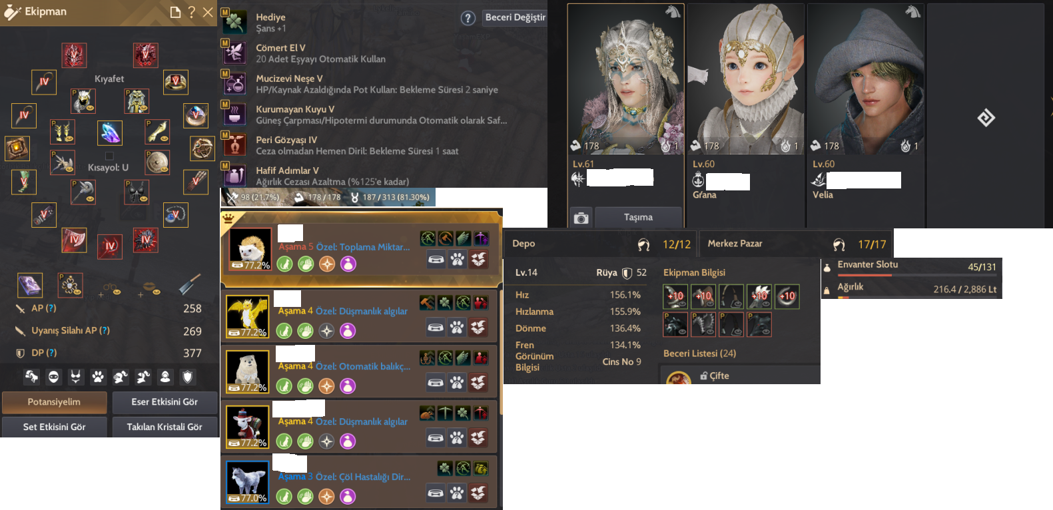Click the paw question icon on yellow dragon pet
This screenshot has width=1053, height=510.
(457, 327)
